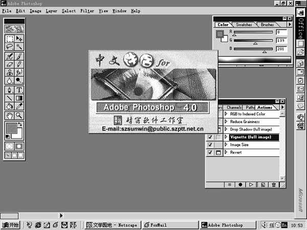Screen dimensions: 307x230
Task: Expand the Drop Shadow (full image) action
Action: click(226, 129)
